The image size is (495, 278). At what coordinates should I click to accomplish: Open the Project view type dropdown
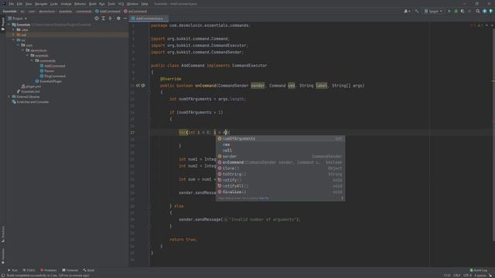click(17, 19)
